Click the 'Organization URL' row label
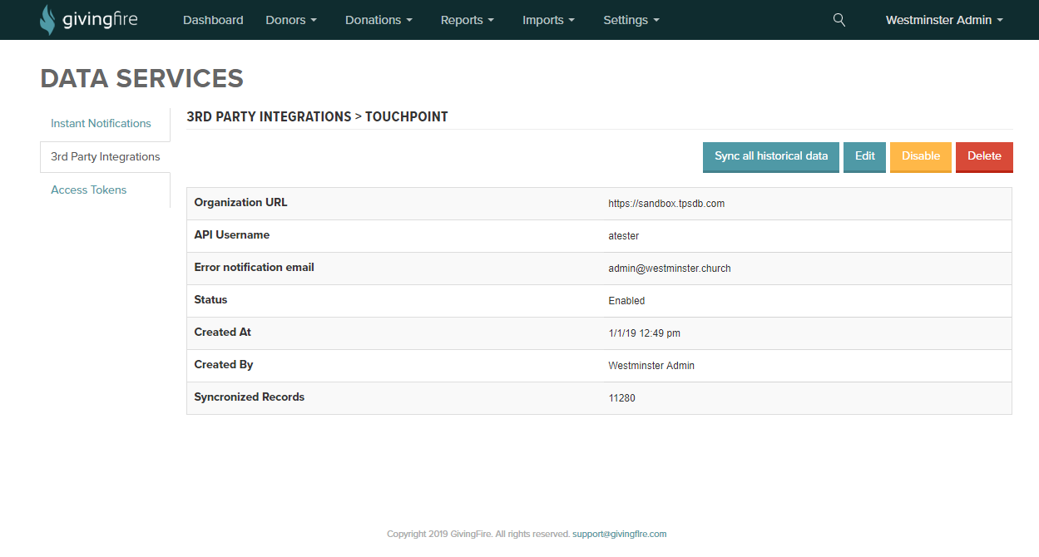Image resolution: width=1039 pixels, height=557 pixels. click(x=241, y=203)
